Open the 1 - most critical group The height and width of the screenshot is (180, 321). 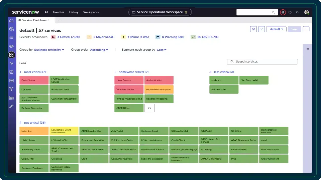[x=33, y=72]
